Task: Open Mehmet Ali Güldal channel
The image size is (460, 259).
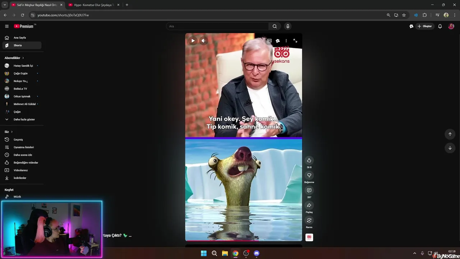Action: (x=22, y=104)
